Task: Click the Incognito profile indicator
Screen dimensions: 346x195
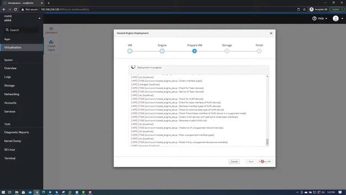Action: (x=318, y=10)
